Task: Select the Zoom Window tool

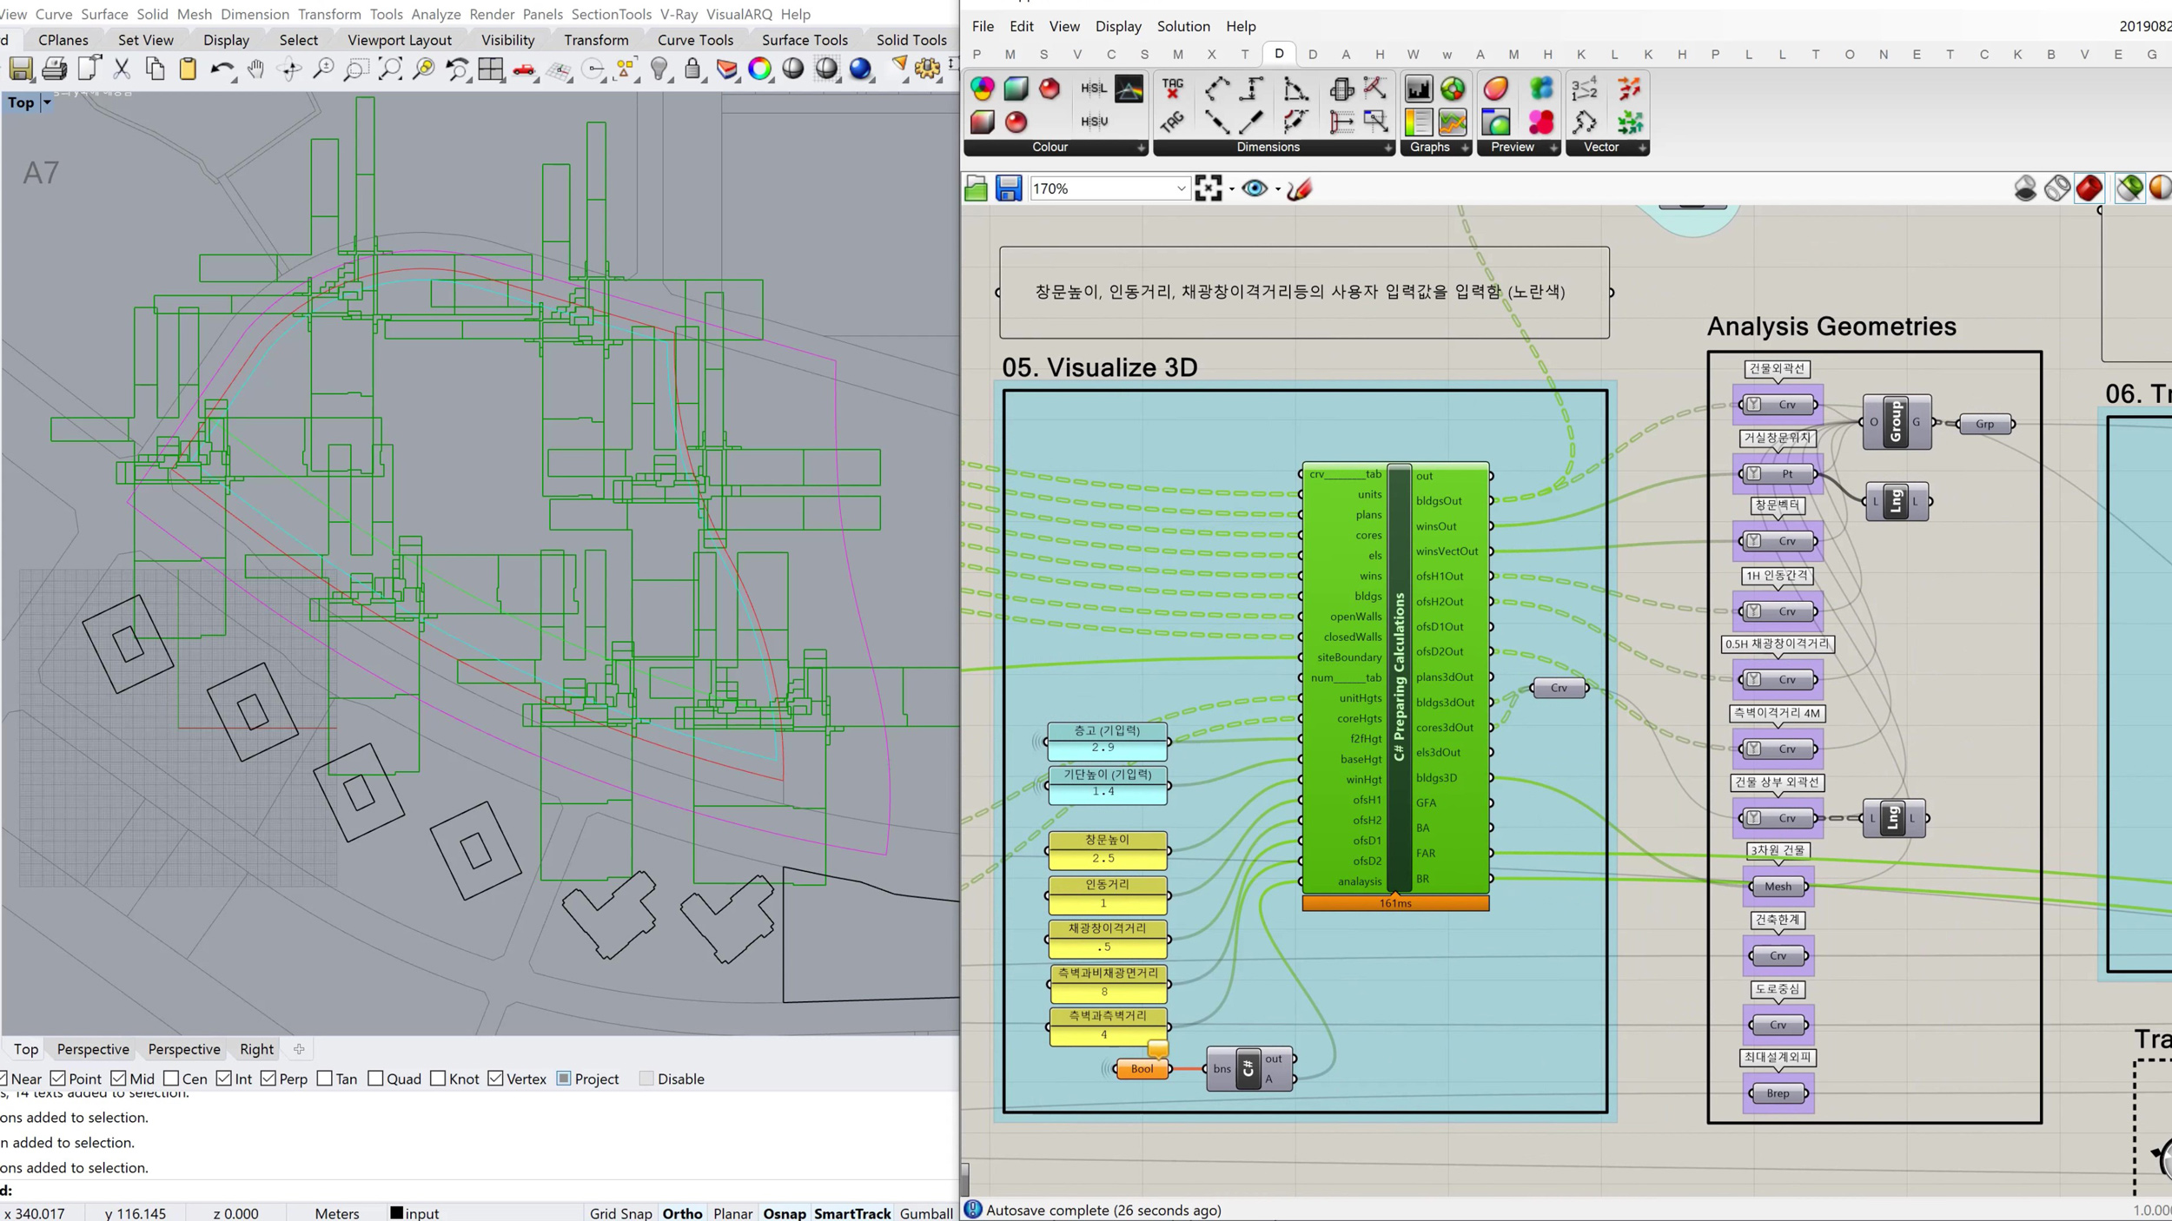Action: click(355, 69)
